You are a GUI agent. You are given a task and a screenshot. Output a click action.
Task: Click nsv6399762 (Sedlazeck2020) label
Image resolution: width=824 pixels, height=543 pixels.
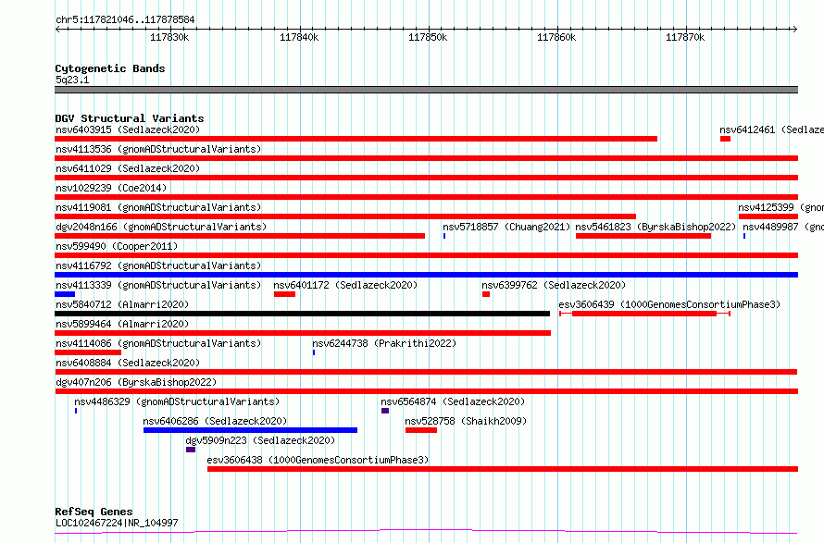tap(554, 285)
